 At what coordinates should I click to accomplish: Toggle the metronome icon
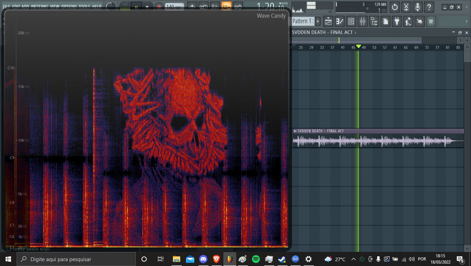pos(192,7)
